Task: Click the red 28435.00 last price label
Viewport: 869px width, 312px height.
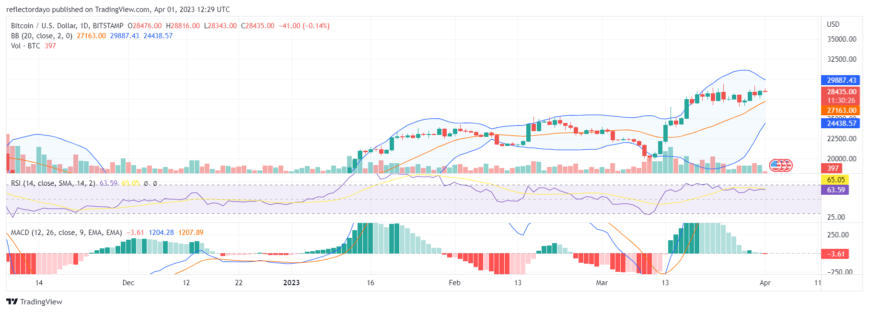Action: [841, 91]
